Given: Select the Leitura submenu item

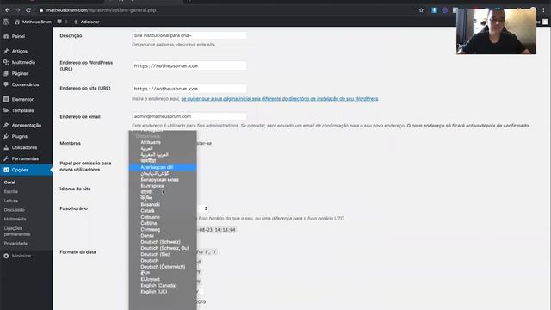Looking at the screenshot, I should (x=11, y=201).
